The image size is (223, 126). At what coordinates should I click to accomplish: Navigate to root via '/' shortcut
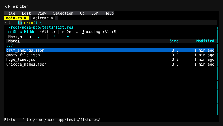click(54, 37)
